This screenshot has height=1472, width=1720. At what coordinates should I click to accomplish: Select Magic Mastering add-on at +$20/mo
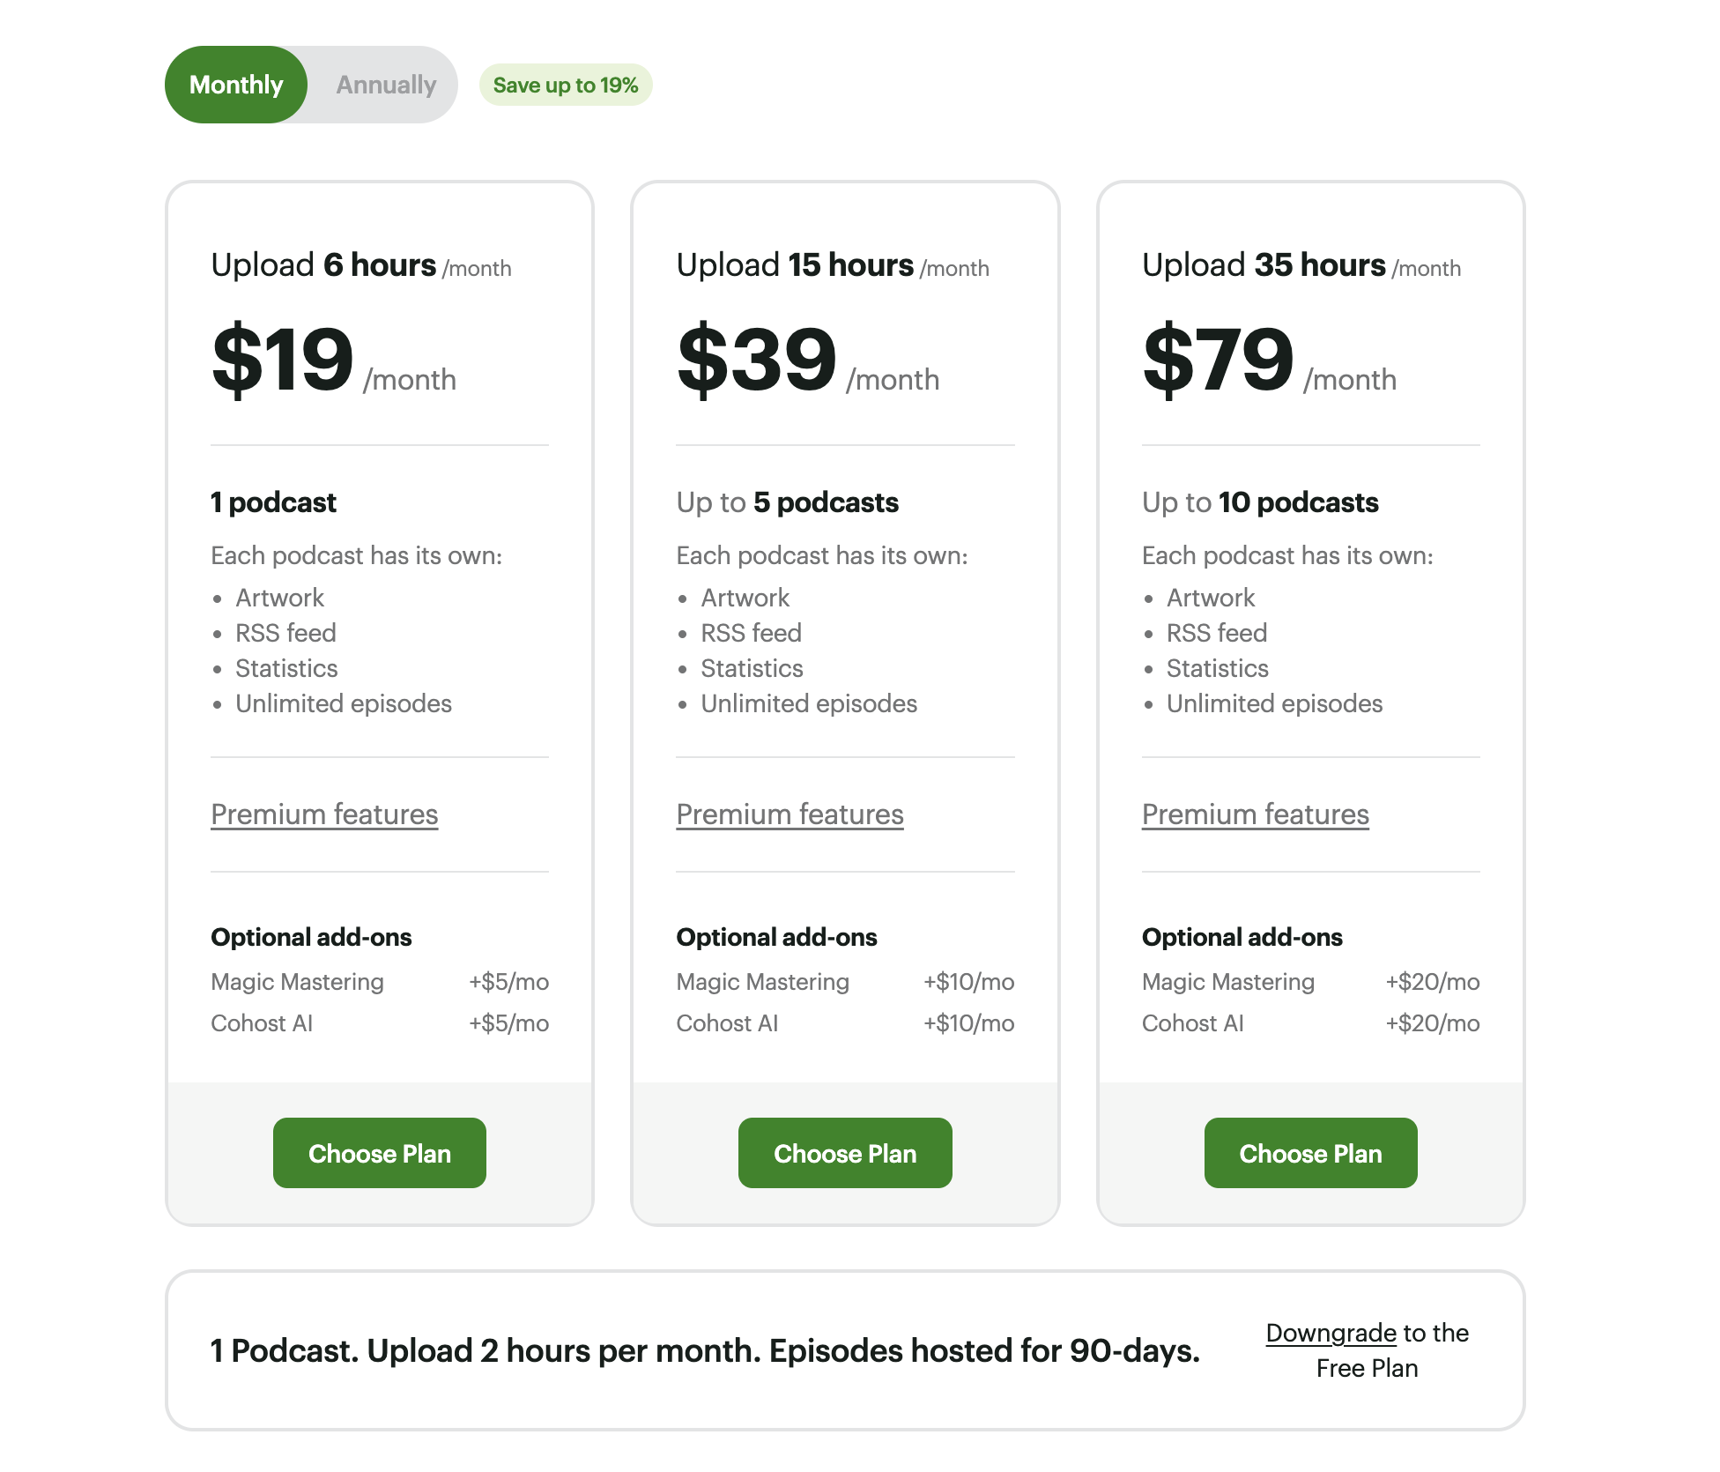pos(1227,982)
